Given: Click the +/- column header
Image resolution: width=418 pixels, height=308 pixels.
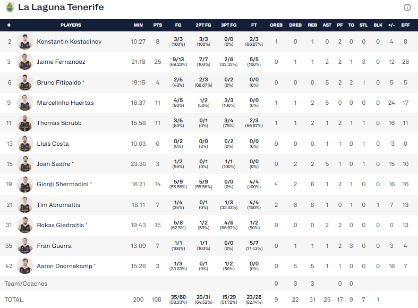Looking at the screenshot, I should pyautogui.click(x=391, y=25).
